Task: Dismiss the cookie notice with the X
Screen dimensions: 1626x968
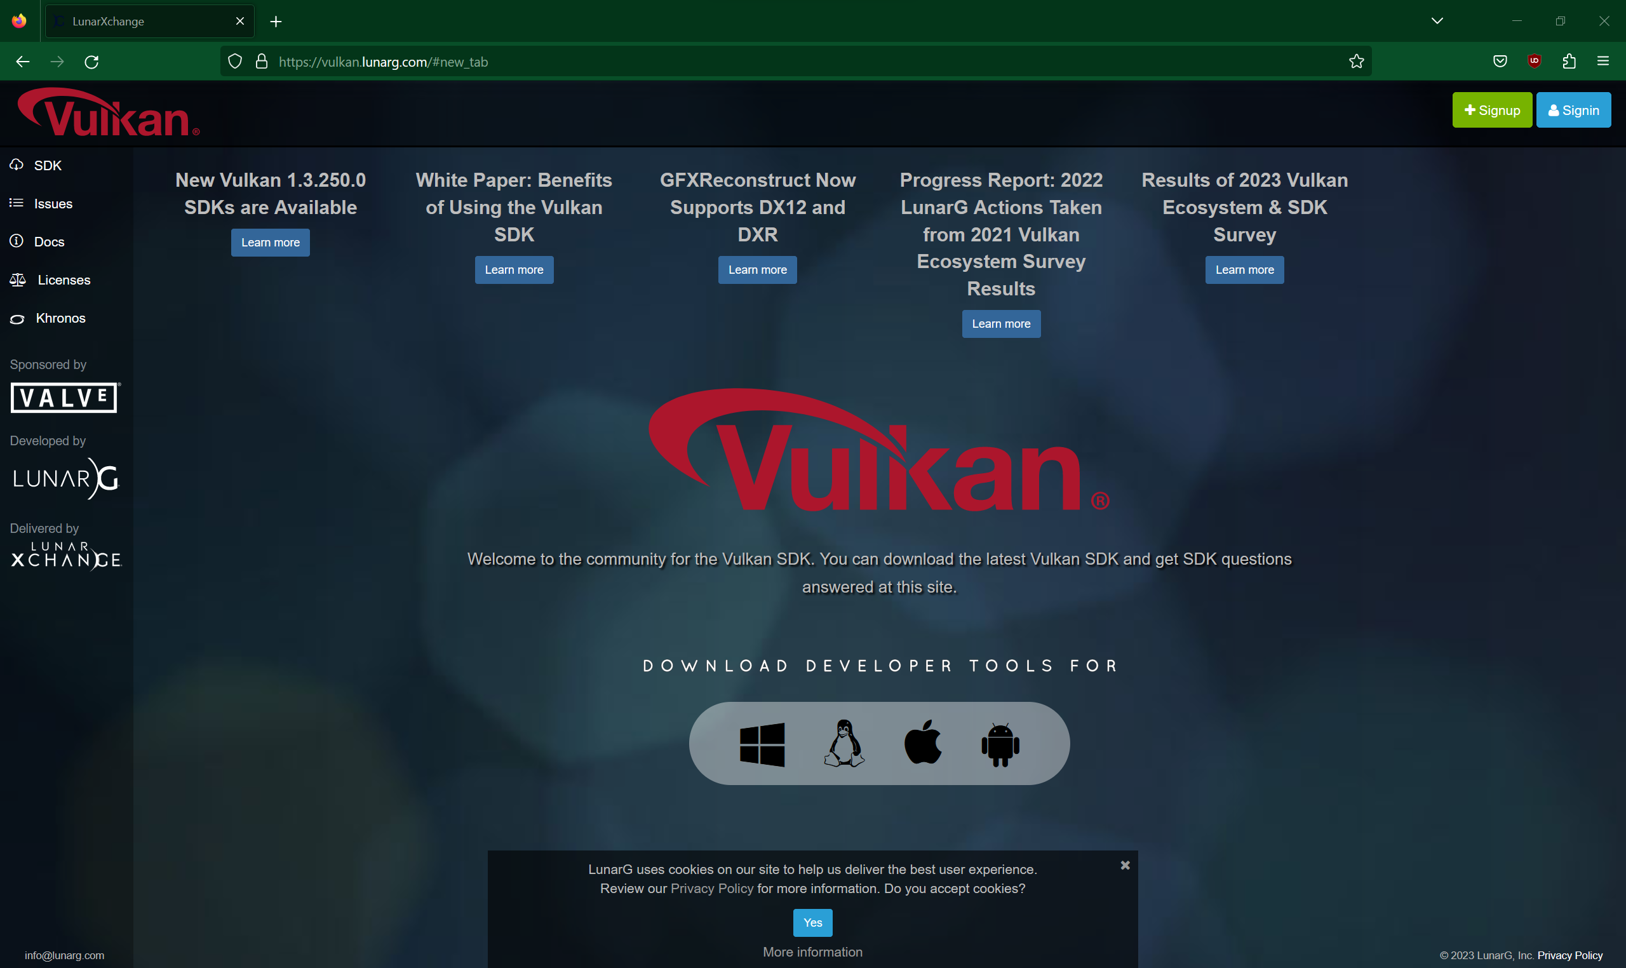Action: pyautogui.click(x=1124, y=865)
